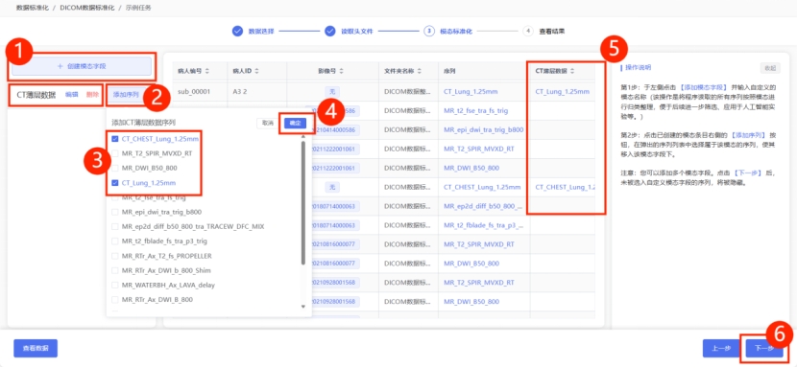Click the series list vertical scrollbar

302,202
